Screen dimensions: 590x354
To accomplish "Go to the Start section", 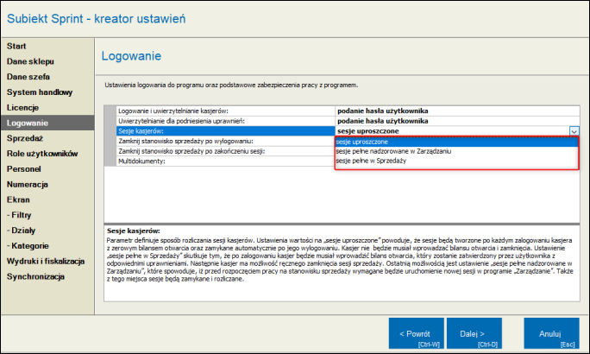I will [x=17, y=45].
